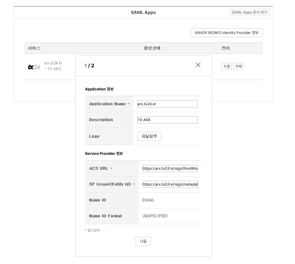Proceed with the 다음 button

[x=143, y=241]
